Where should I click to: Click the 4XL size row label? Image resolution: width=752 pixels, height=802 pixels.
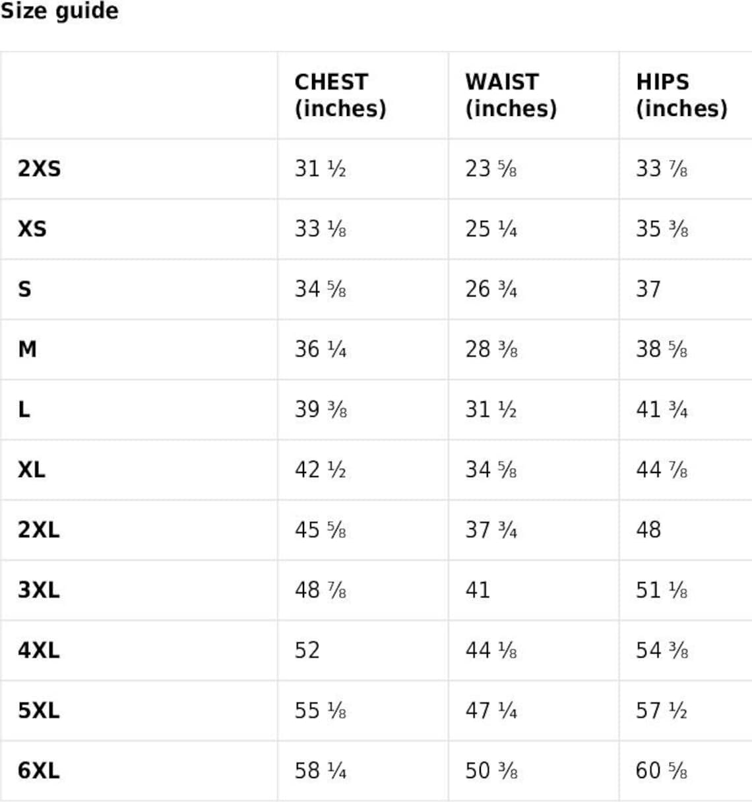click(38, 650)
